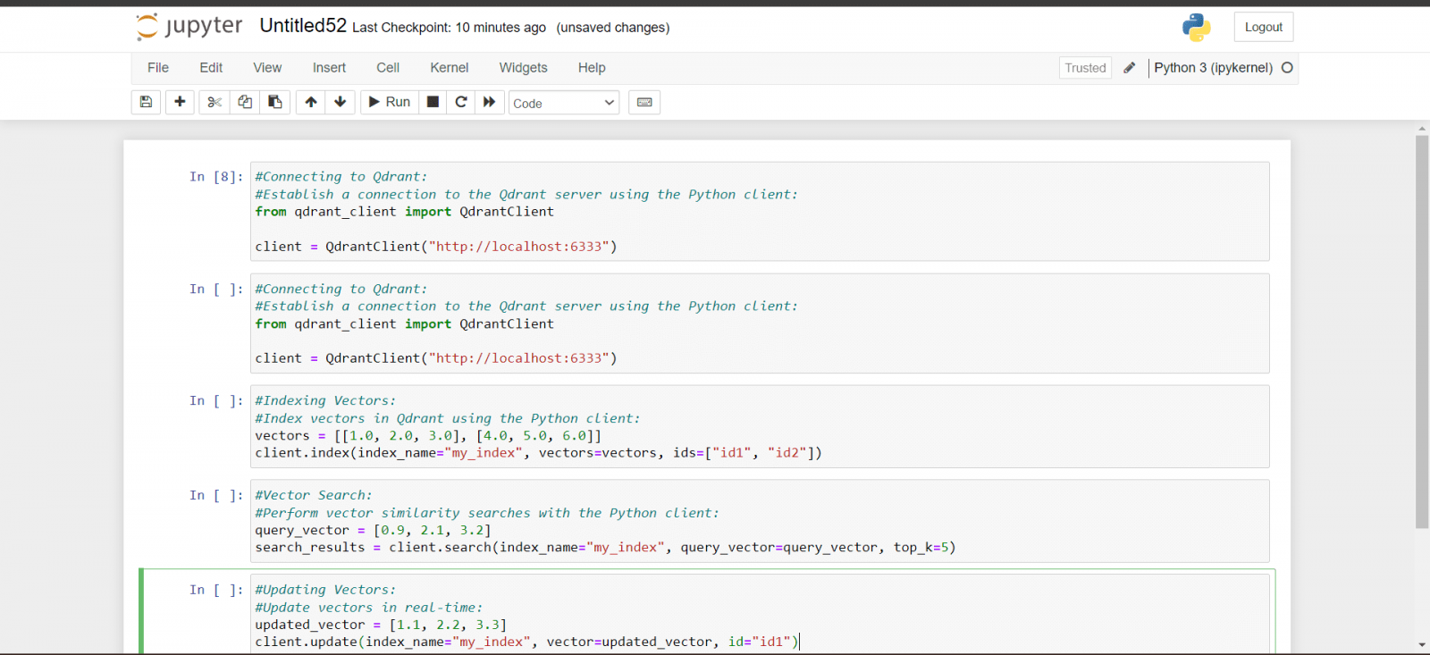This screenshot has height=655, width=1430.
Task: Click the query_vector = [0.9, 2.1, 3.2] line
Action: (373, 530)
